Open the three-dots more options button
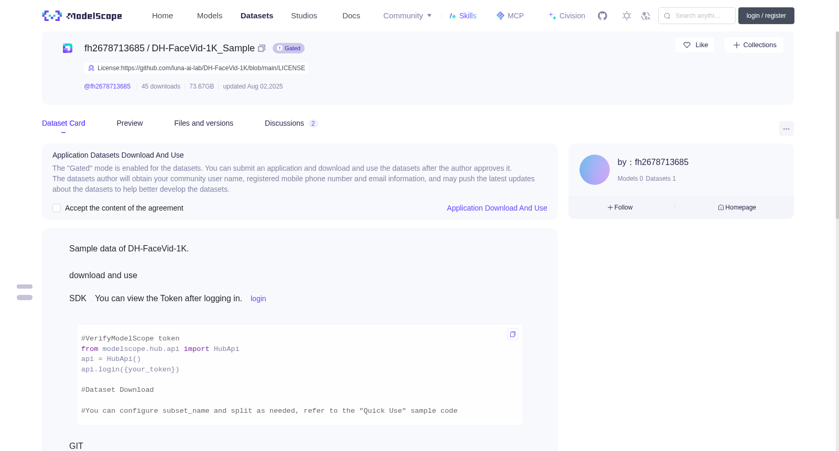 point(787,128)
